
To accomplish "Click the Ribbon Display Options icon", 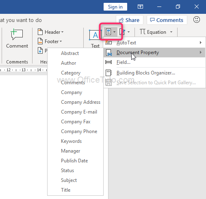I will tap(140, 7).
